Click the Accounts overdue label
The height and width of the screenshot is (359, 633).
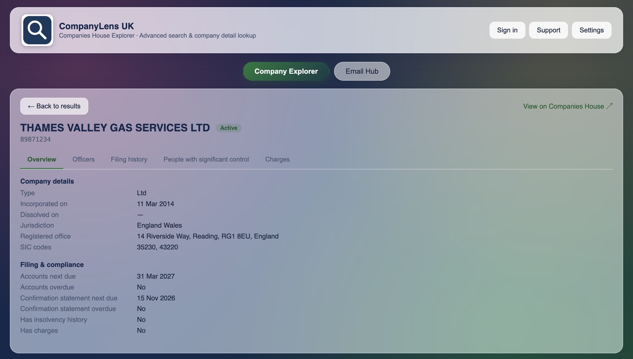(x=47, y=287)
